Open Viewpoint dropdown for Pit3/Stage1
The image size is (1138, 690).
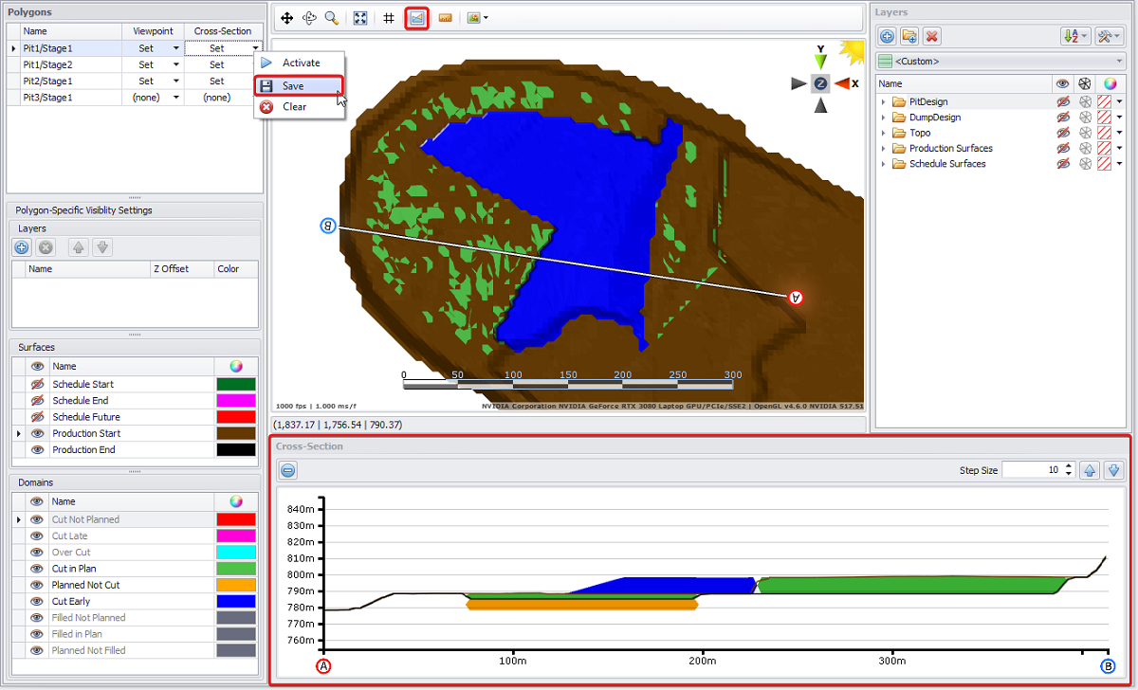(175, 98)
